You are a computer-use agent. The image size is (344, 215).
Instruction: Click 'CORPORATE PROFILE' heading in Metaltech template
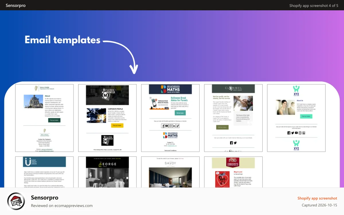pos(115,109)
